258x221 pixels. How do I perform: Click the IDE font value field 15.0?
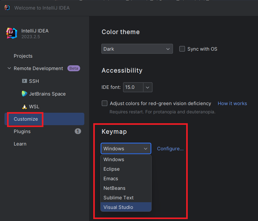point(133,87)
